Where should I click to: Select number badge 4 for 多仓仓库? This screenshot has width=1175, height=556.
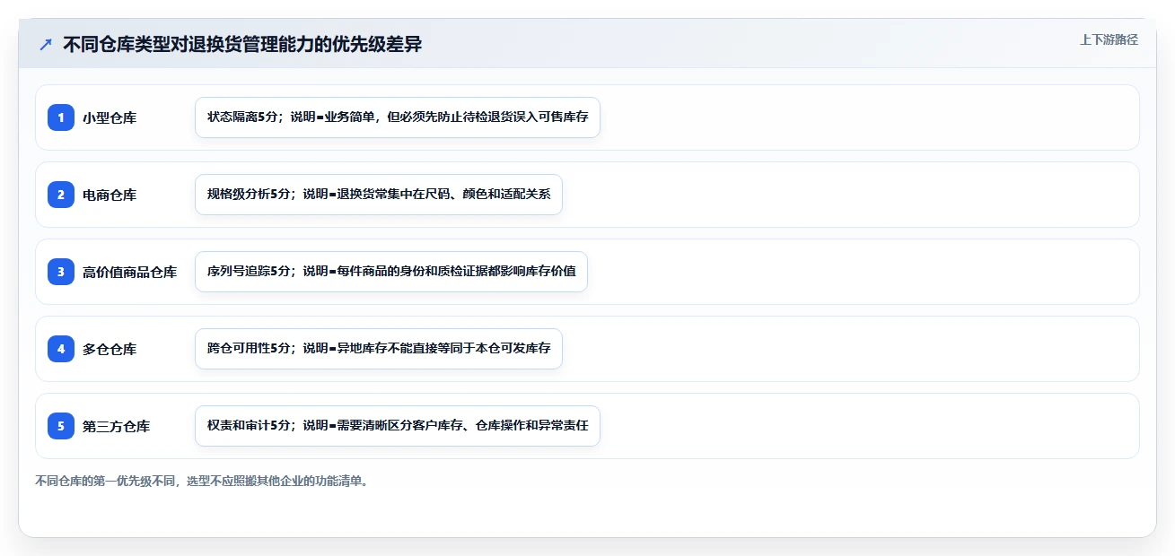[61, 349]
